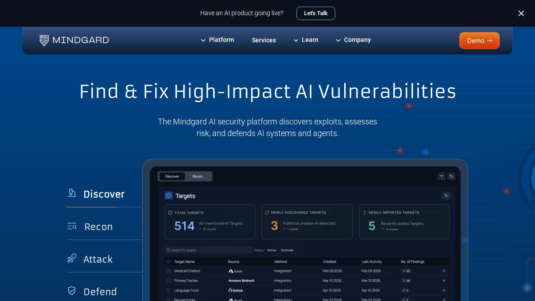Click the 514 total targets value
Image resolution: width=535 pixels, height=301 pixels.
184,226
